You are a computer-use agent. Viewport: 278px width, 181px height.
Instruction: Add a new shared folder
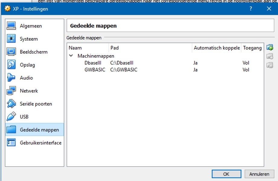click(270, 47)
